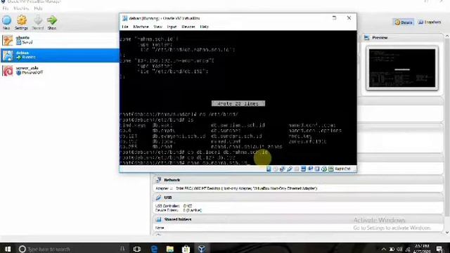
Task: Maximize the debian VM window
Action: [335, 18]
